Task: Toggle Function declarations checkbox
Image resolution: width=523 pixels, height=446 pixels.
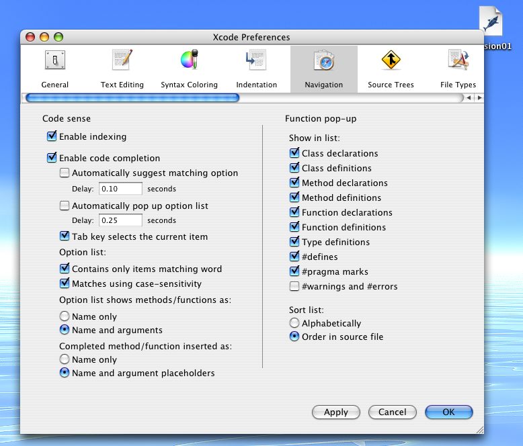Action: coord(294,212)
